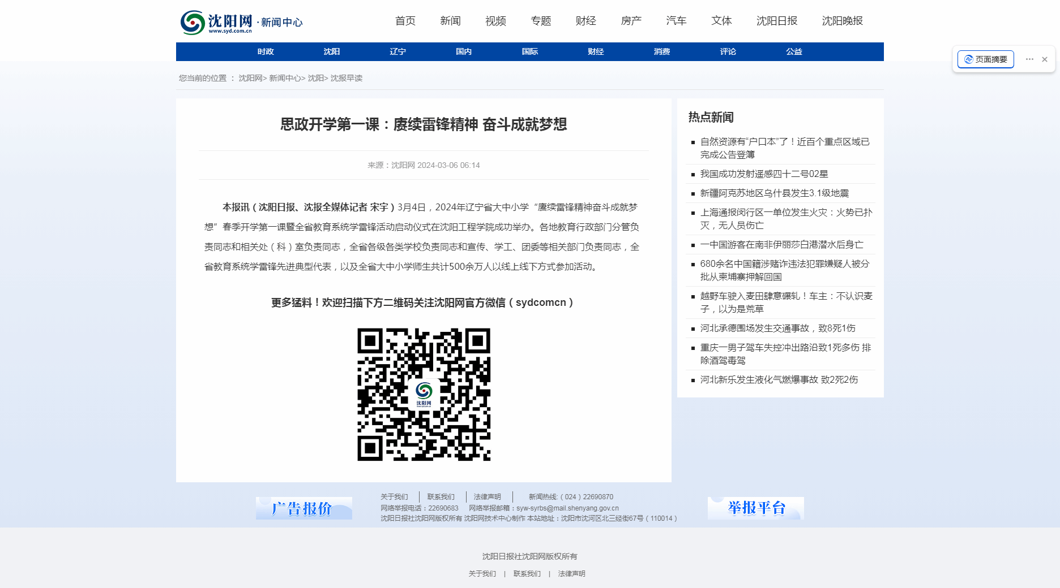The height and width of the screenshot is (588, 1060).
Task: Open the three-dot more options menu
Action: pos(1029,59)
